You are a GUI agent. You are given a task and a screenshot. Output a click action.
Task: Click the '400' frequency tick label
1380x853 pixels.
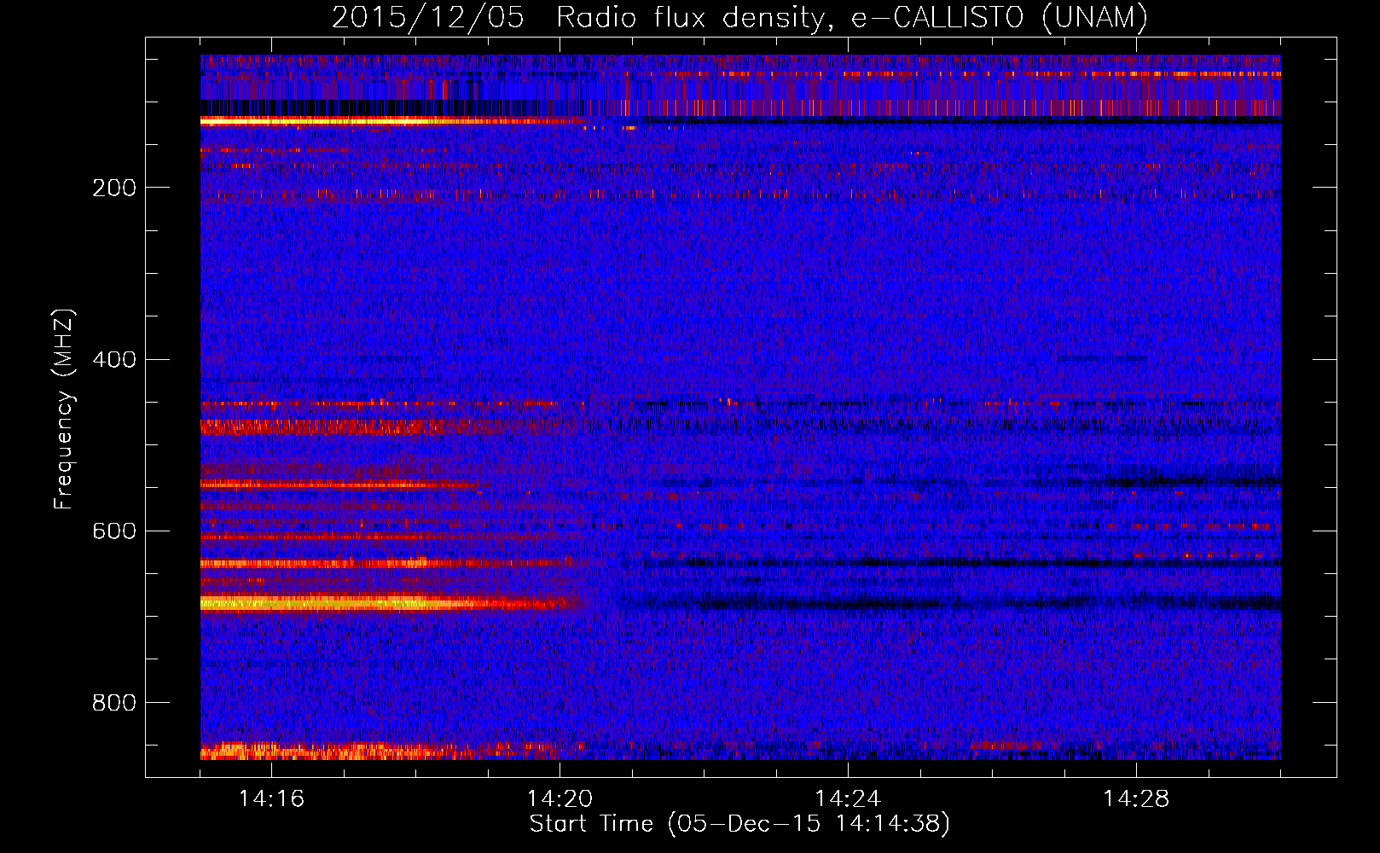click(114, 359)
